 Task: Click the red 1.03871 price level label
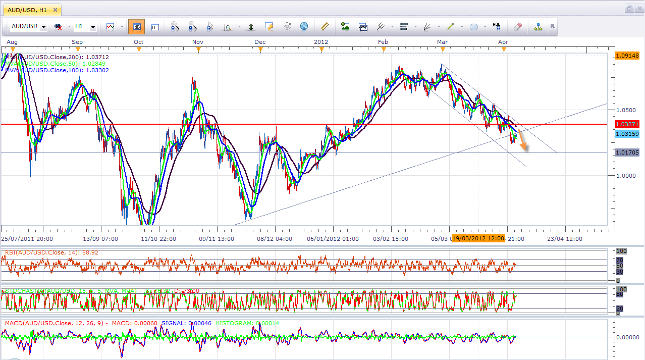pyautogui.click(x=627, y=124)
